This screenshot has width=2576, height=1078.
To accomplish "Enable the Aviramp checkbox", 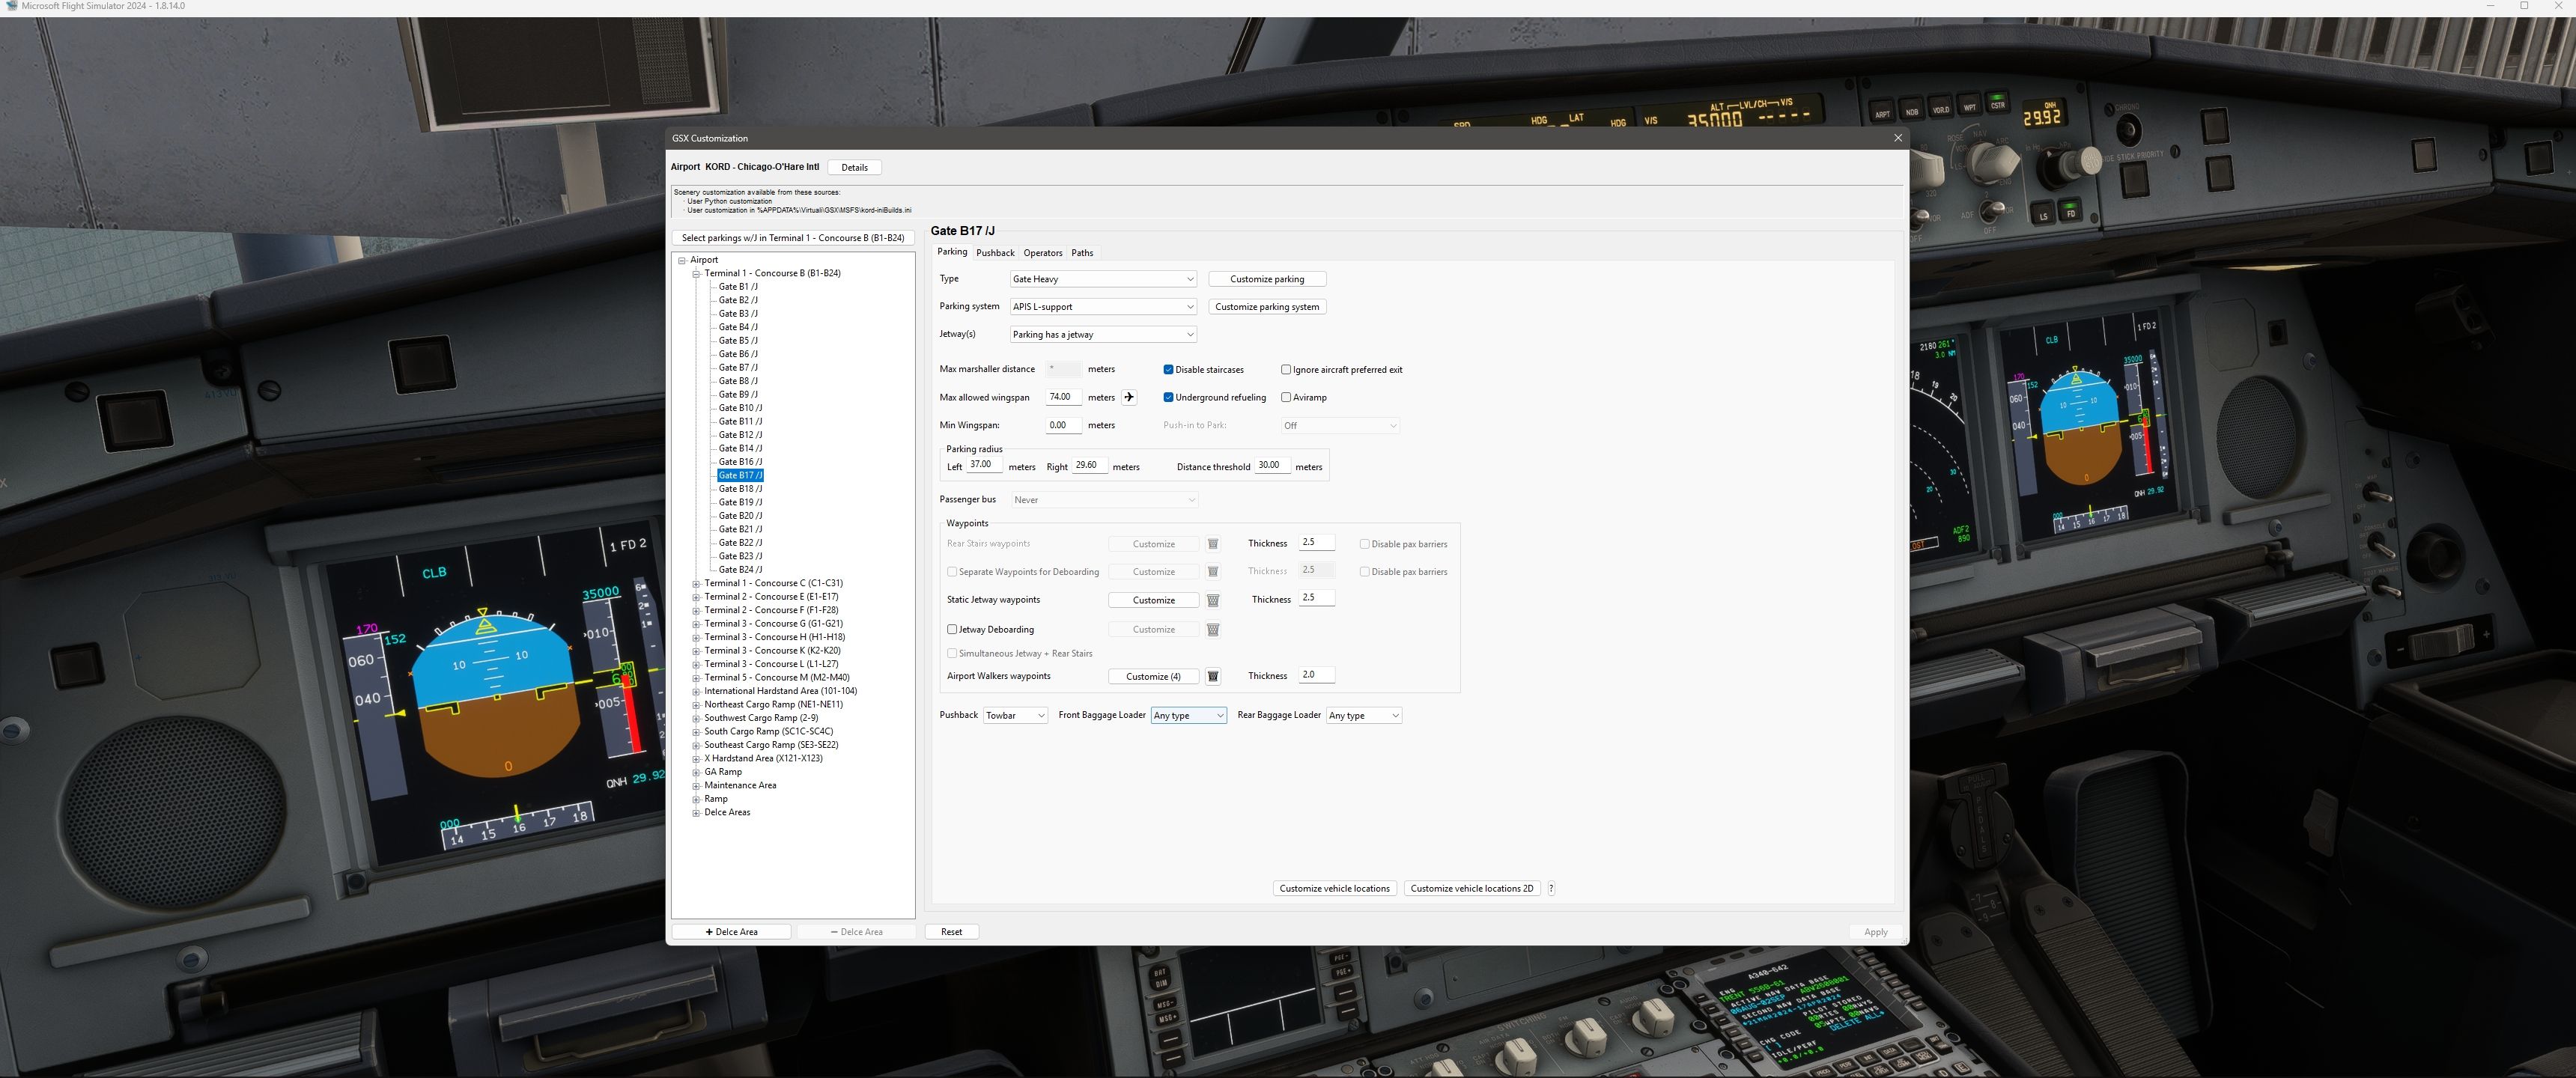I will (x=1286, y=397).
